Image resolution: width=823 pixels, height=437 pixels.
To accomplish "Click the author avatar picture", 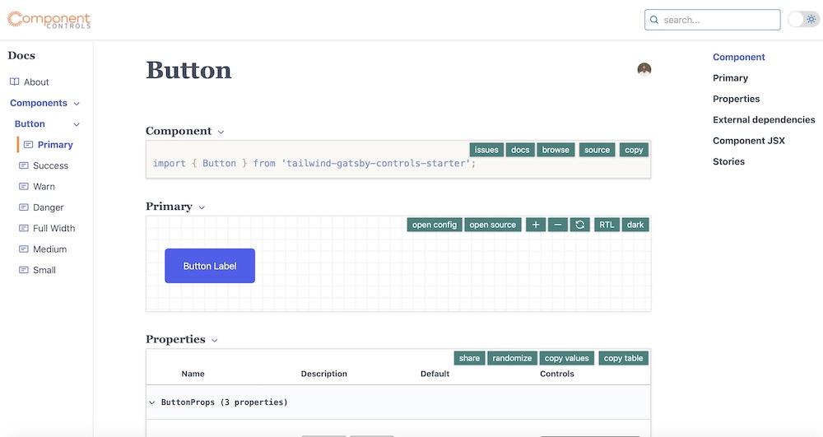I will click(644, 70).
